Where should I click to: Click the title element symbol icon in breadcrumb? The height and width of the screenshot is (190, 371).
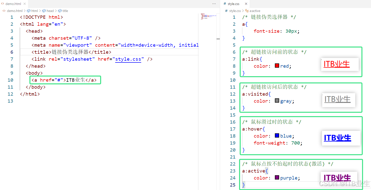(60, 11)
